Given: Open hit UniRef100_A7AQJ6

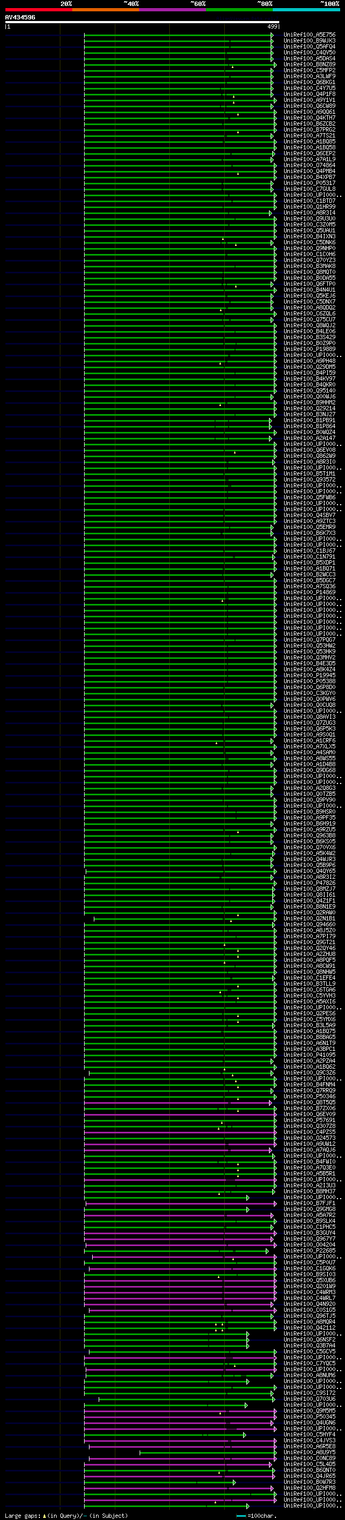Looking at the screenshot, I should pyautogui.click(x=309, y=1150).
